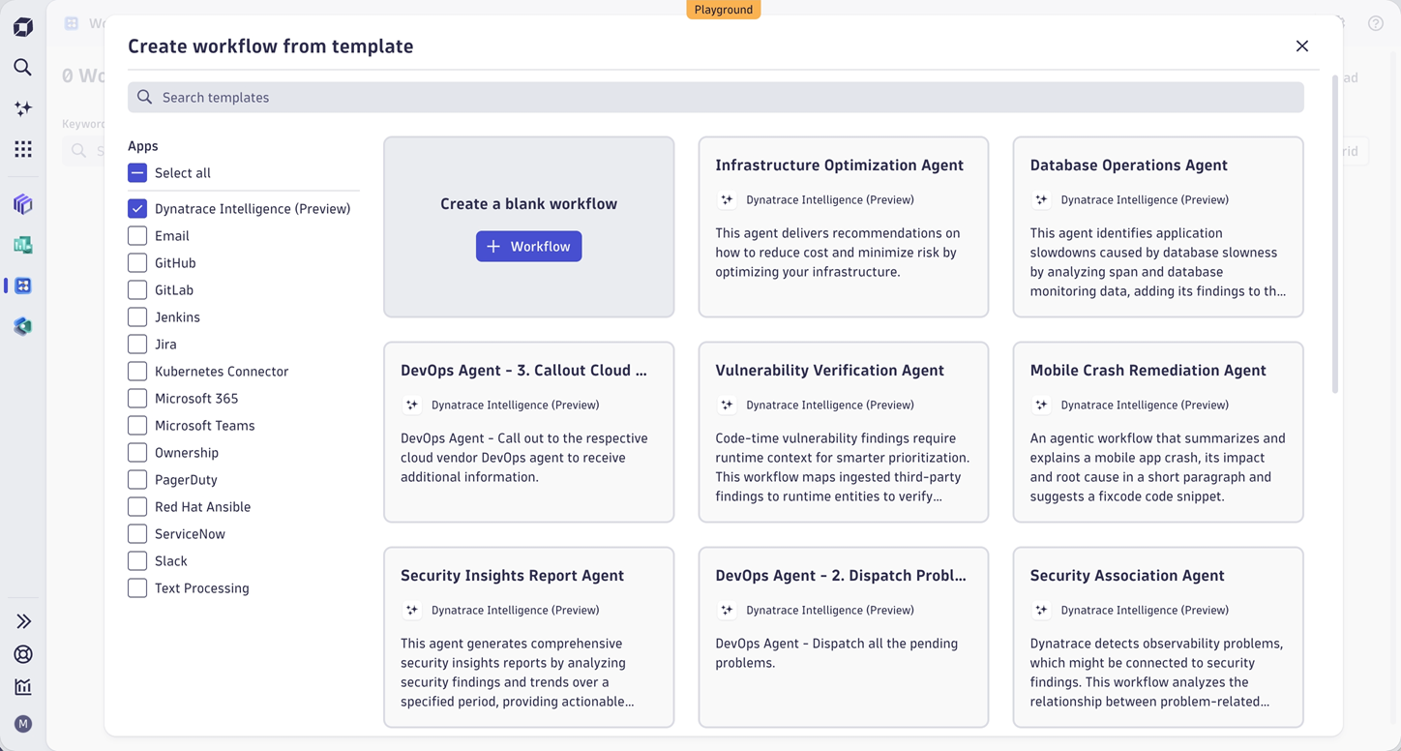Screen dimensions: 1401x751
Task: Expand the sidebar using the double chevron
Action: pyautogui.click(x=22, y=620)
